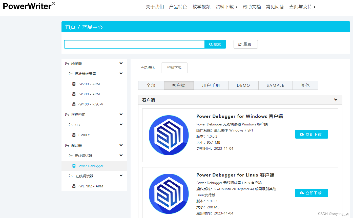Download Windows client via 立即下载

click(312, 134)
